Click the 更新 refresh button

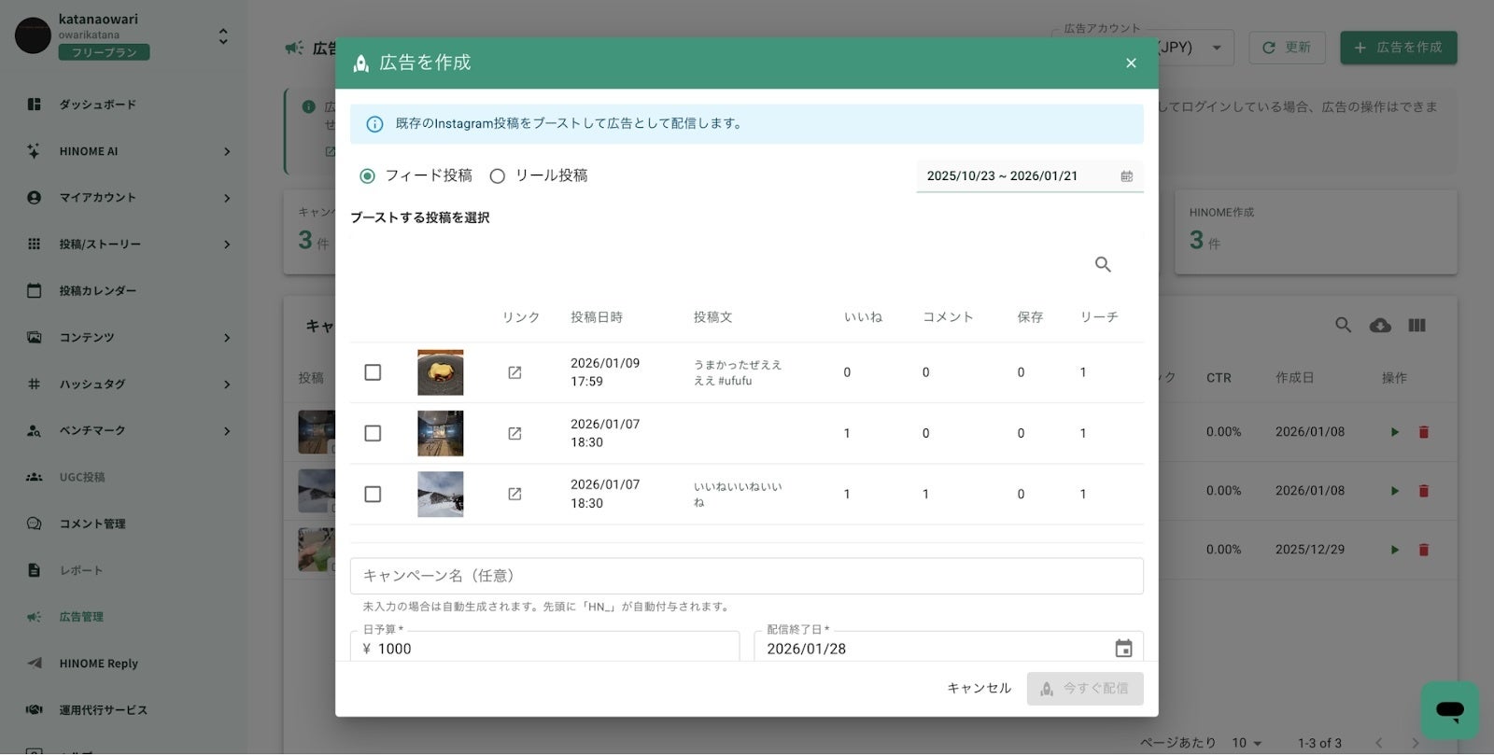1287,48
